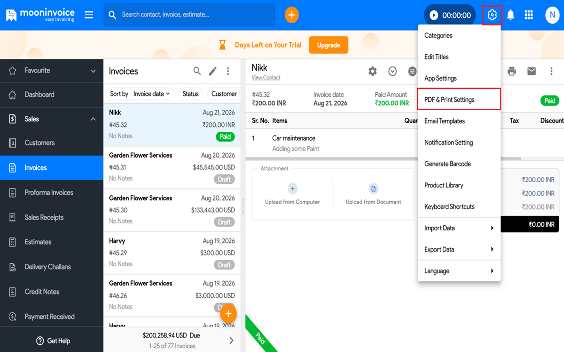Image resolution: width=564 pixels, height=352 pixels.
Task: Click Get Help at sidebar bottom
Action: (53, 341)
